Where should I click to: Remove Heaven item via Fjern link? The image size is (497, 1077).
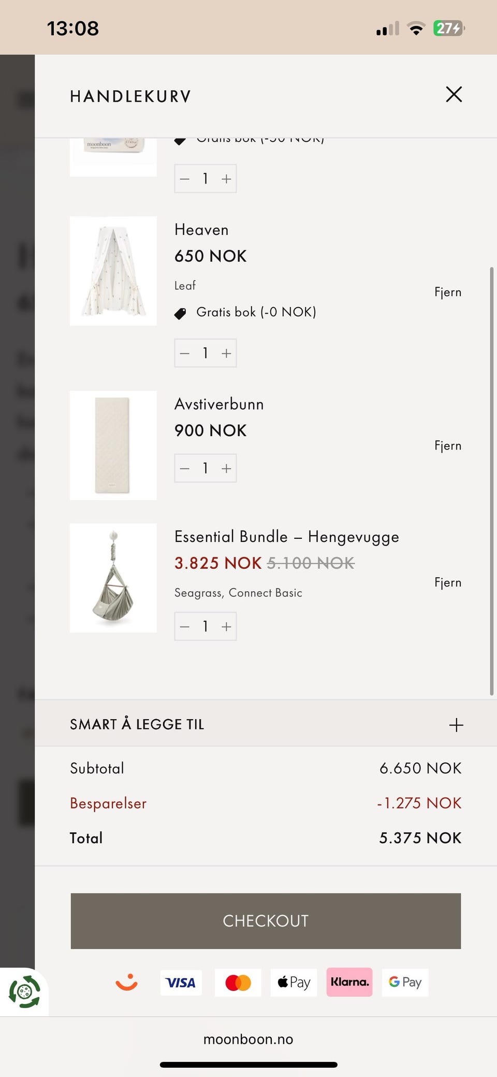click(x=448, y=292)
